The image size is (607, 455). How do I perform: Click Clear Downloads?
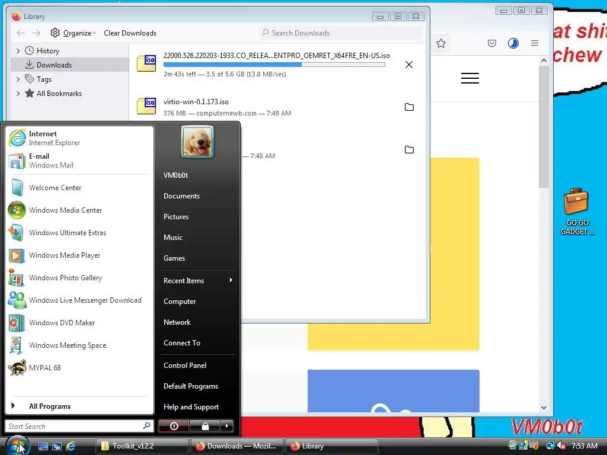tap(130, 33)
